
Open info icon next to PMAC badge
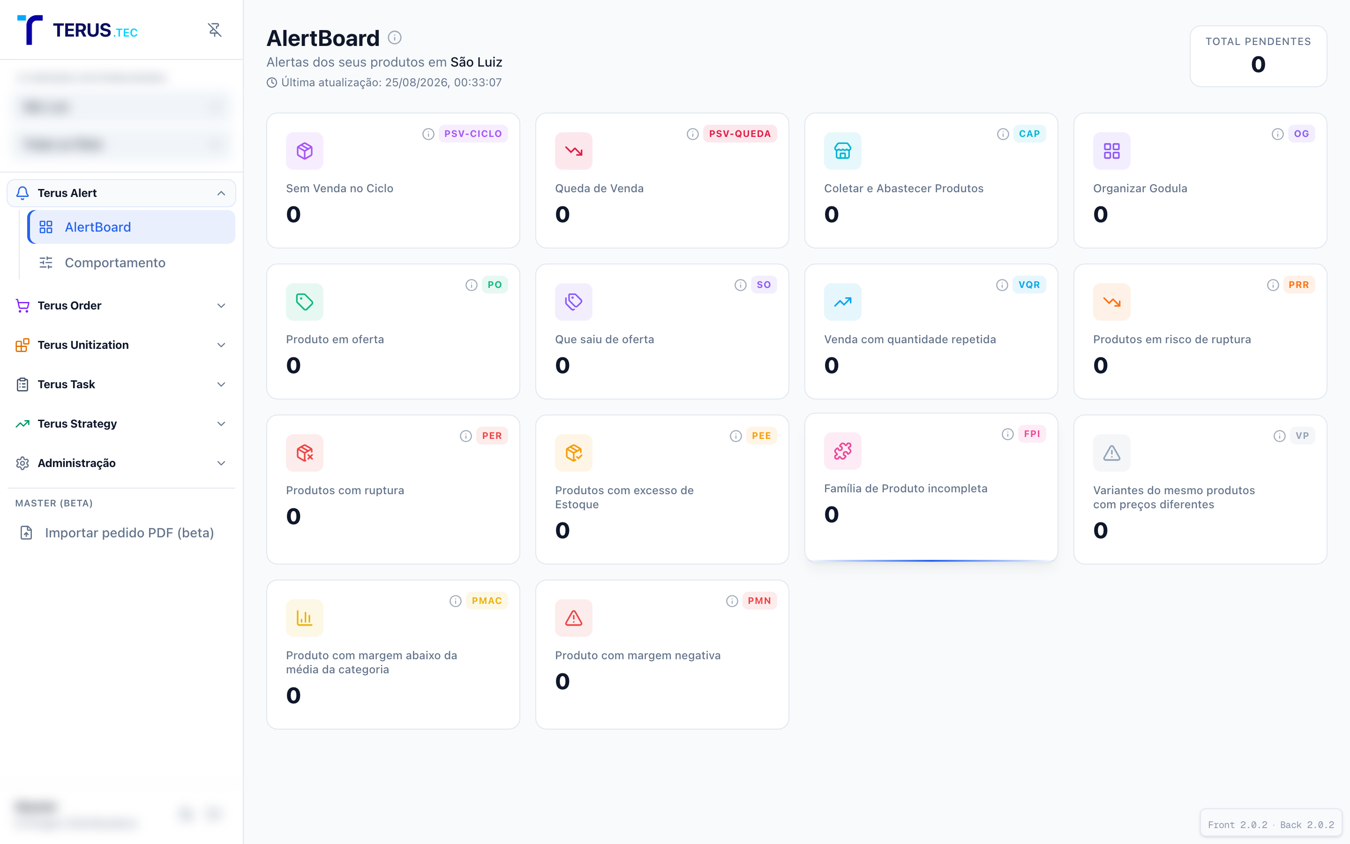(455, 601)
